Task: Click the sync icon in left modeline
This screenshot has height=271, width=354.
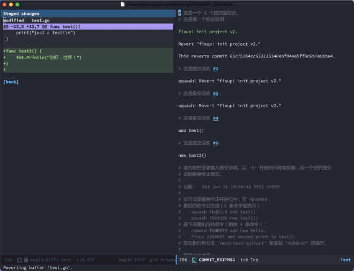Action: [19, 260]
